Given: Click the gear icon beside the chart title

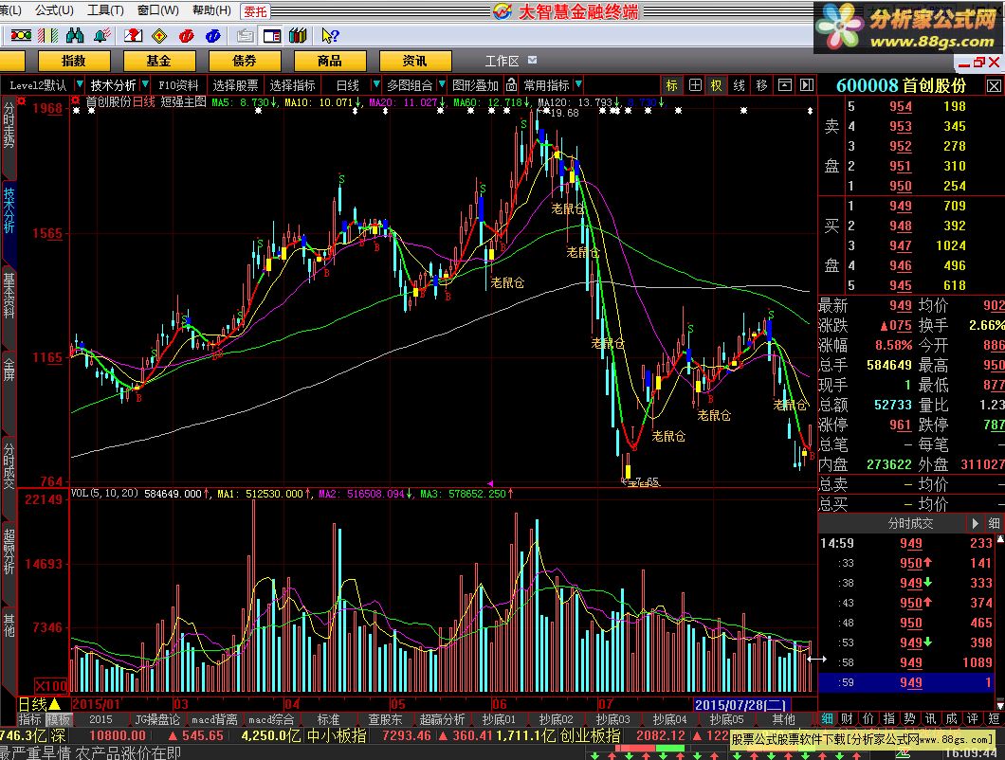Looking at the screenshot, I should [x=76, y=101].
